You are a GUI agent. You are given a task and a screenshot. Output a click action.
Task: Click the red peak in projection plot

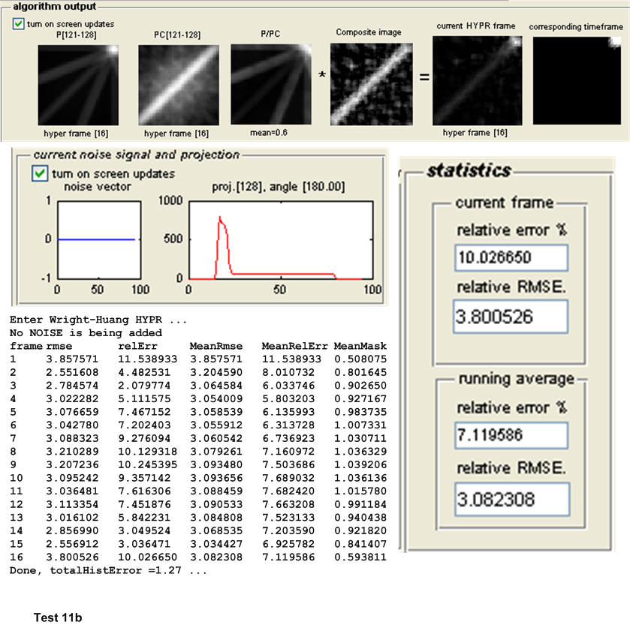221,219
